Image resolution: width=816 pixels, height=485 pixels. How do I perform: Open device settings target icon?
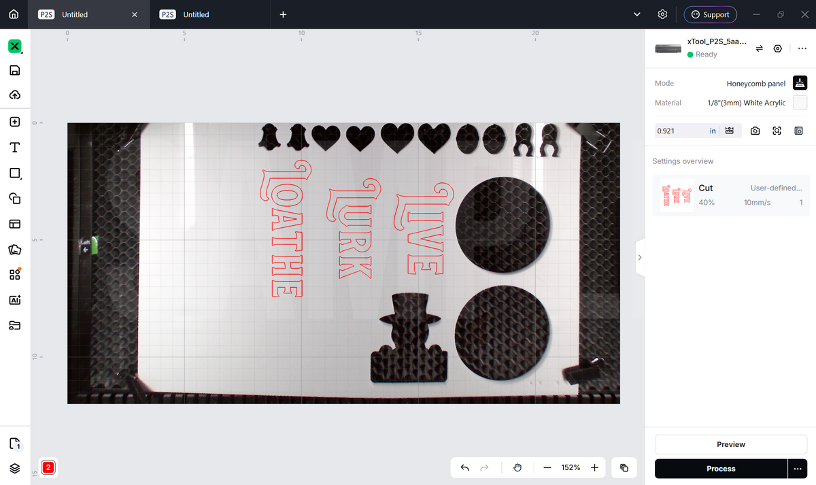778,48
